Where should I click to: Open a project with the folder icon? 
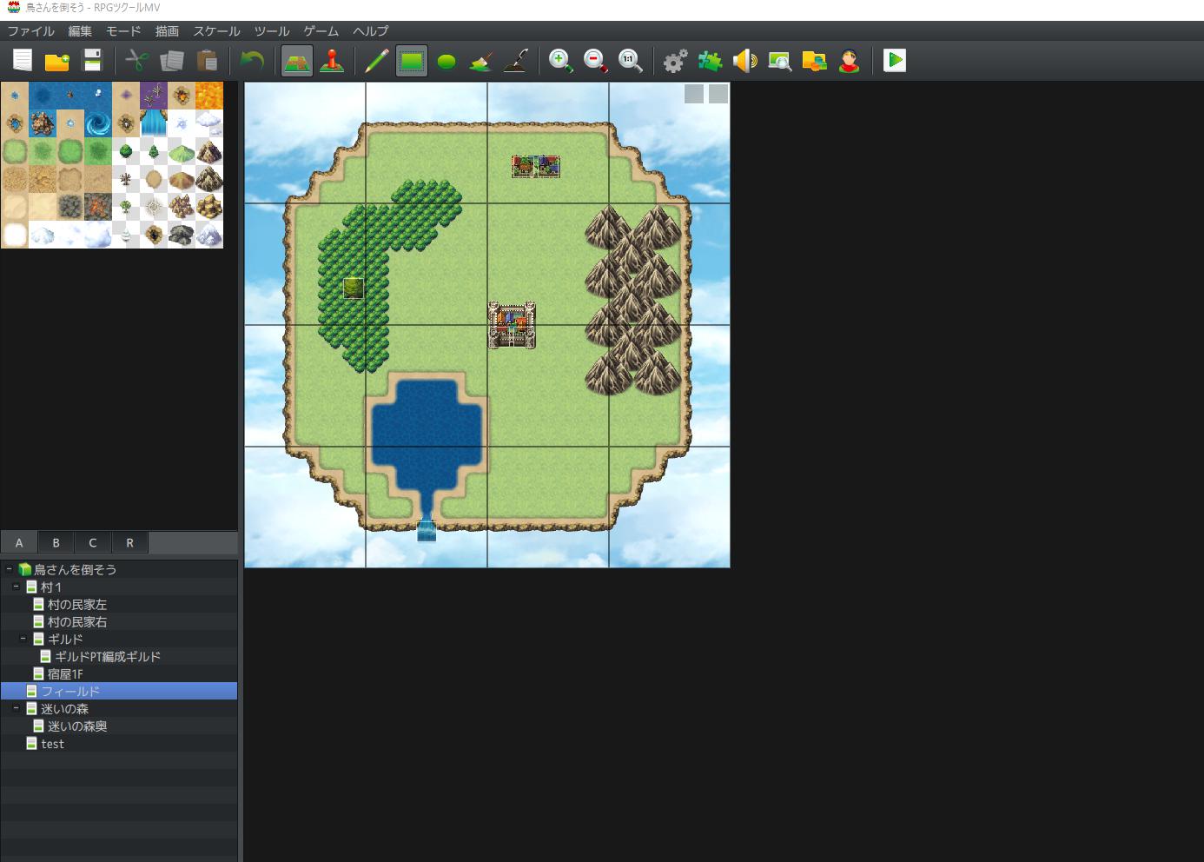(x=57, y=61)
